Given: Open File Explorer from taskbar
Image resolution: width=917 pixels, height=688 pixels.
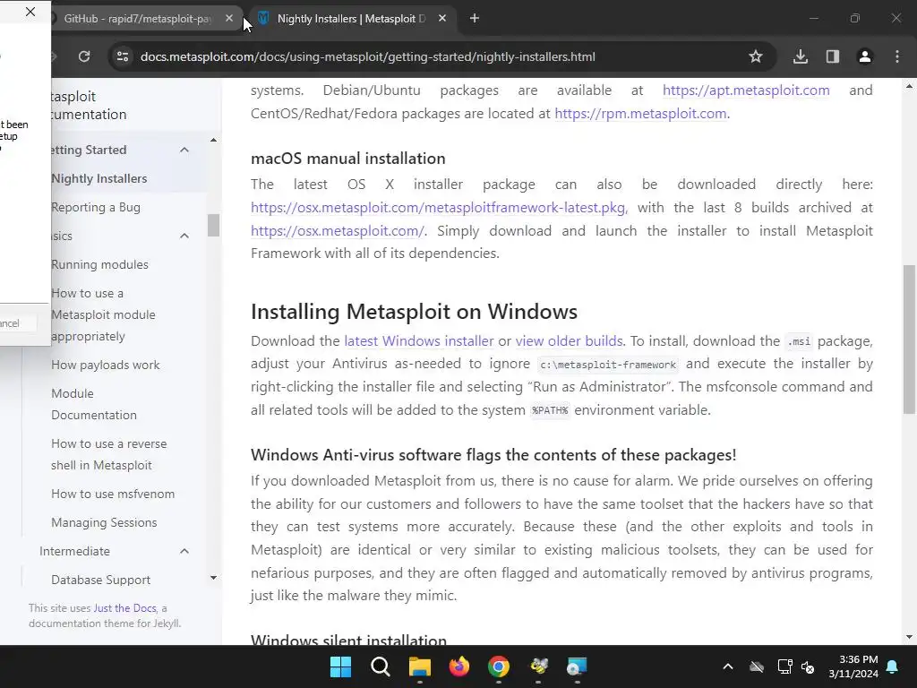Looking at the screenshot, I should 420,666.
